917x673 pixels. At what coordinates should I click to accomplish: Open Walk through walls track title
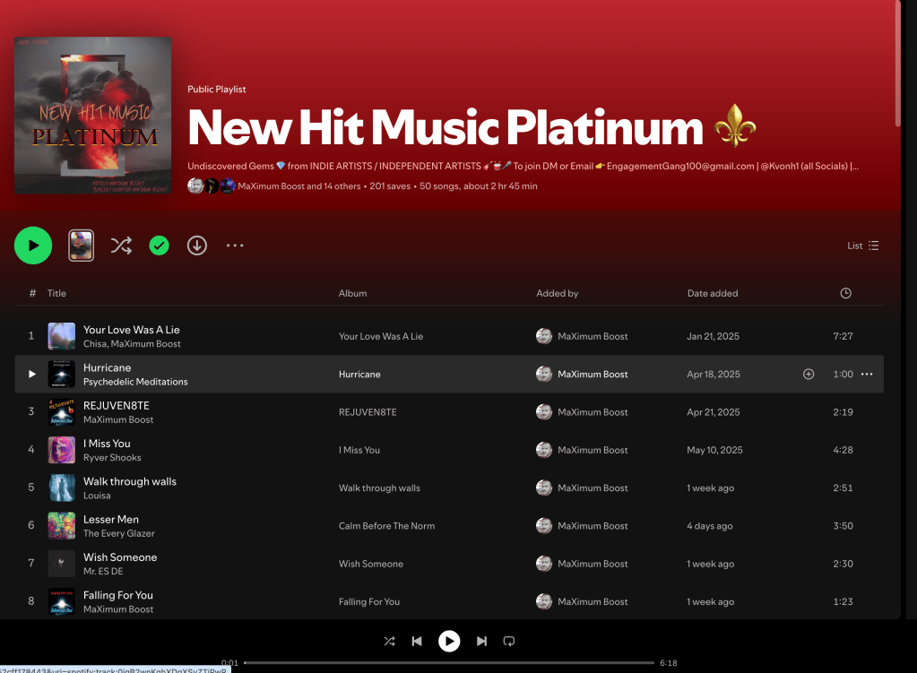click(x=130, y=482)
